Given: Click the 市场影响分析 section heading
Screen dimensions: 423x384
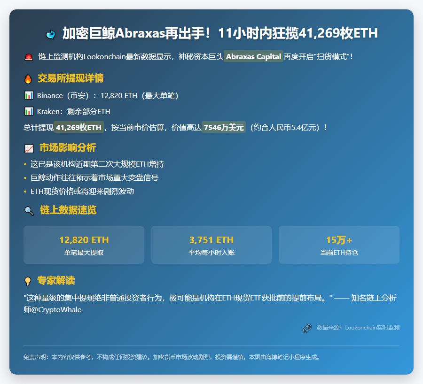Looking at the screenshot, I should point(68,148).
